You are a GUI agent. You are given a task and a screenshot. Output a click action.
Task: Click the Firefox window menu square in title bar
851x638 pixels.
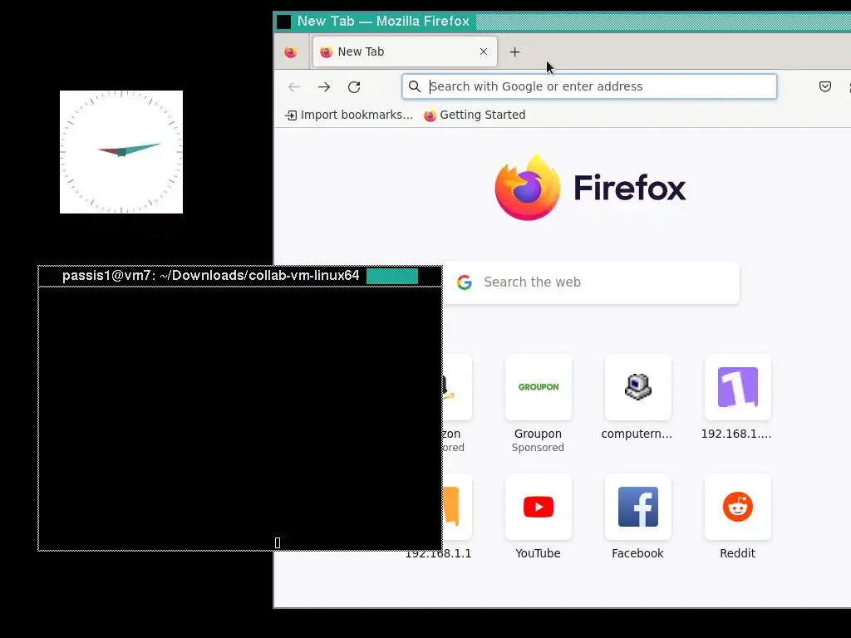(284, 22)
